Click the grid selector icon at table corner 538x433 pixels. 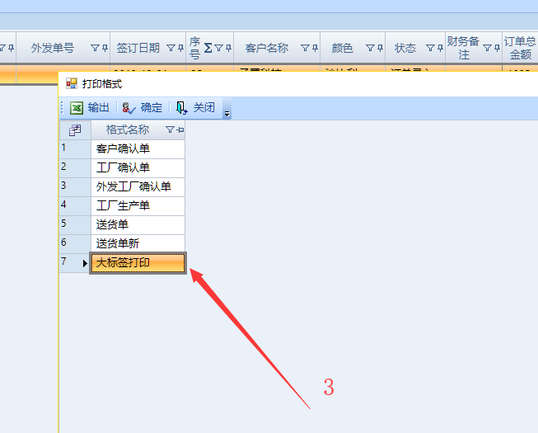click(x=75, y=130)
